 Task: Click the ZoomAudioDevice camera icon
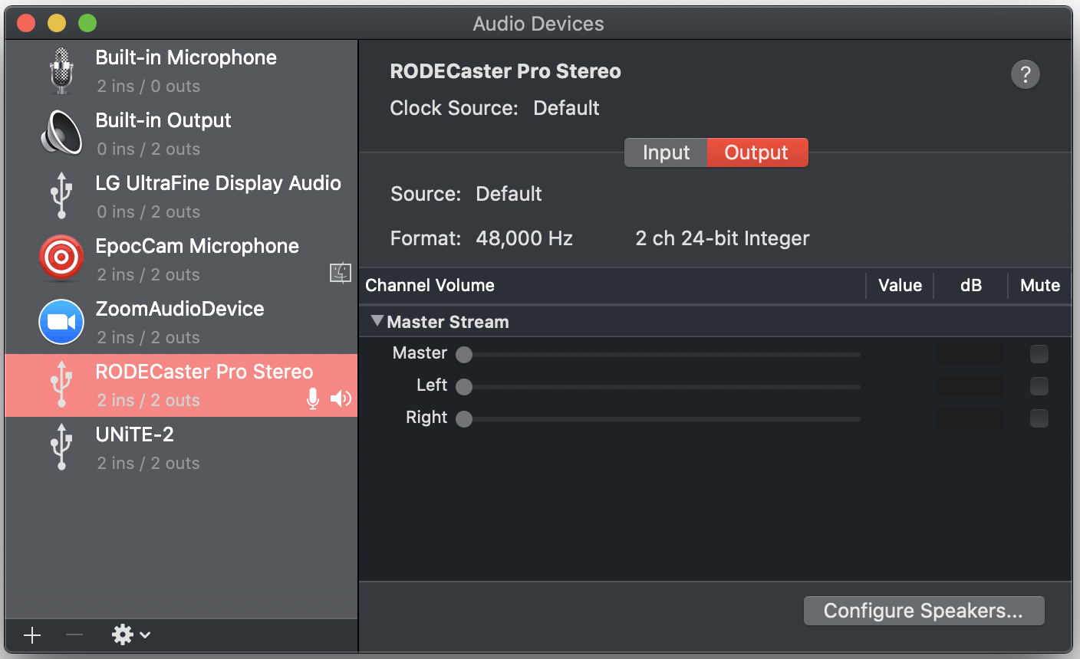(x=61, y=322)
